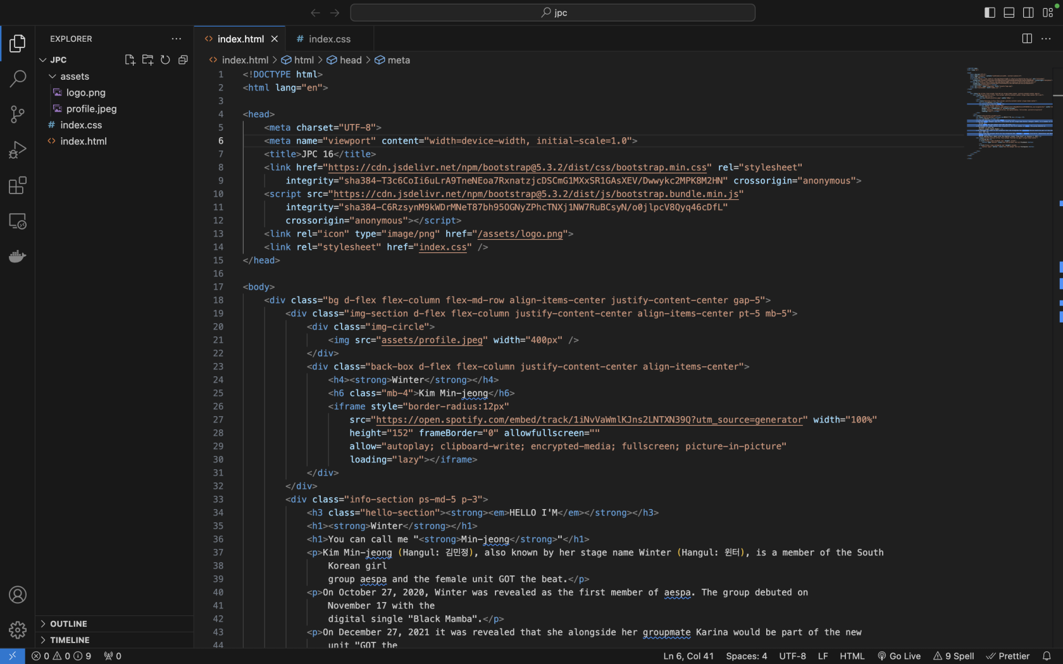1063x664 pixels.
Task: Click the Spotify embed track URL
Action: click(589, 420)
